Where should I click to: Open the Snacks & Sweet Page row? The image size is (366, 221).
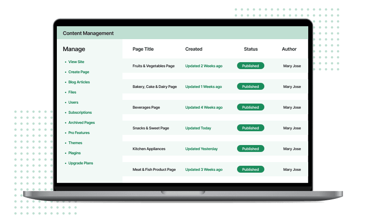(152, 128)
